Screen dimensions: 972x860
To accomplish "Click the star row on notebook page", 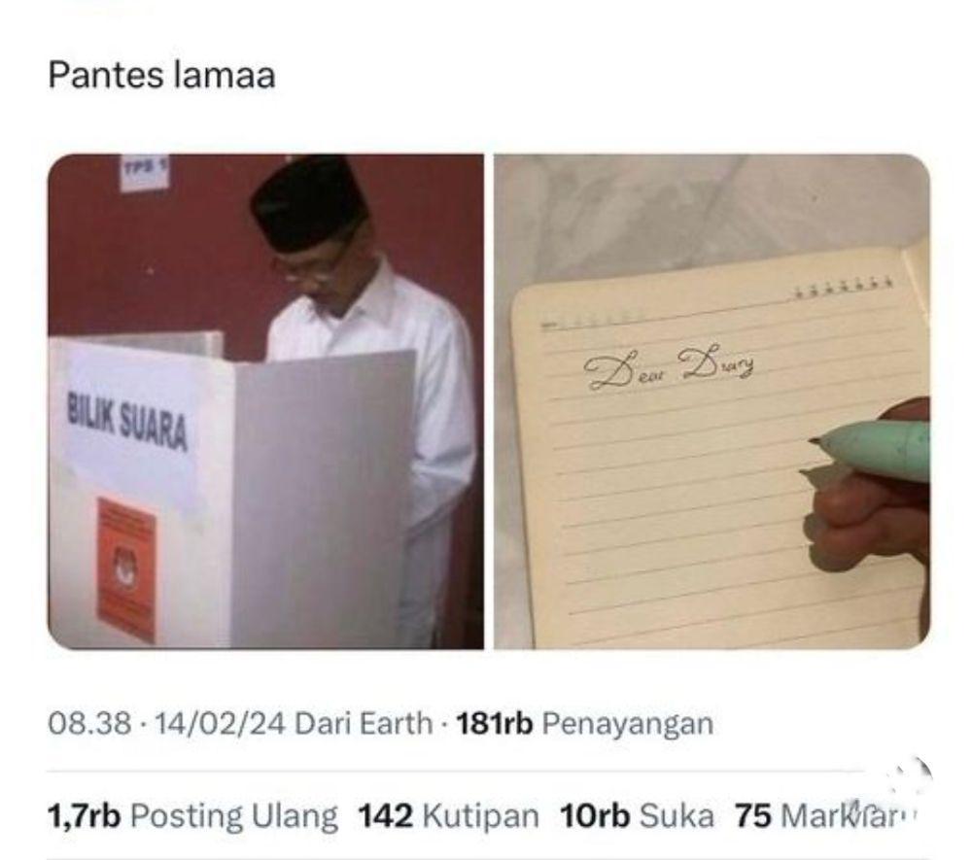I will tap(844, 289).
